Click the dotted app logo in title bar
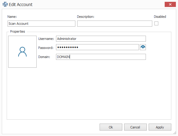Image resolution: width=178 pixels, height=136 pixels. (x=5, y=4)
